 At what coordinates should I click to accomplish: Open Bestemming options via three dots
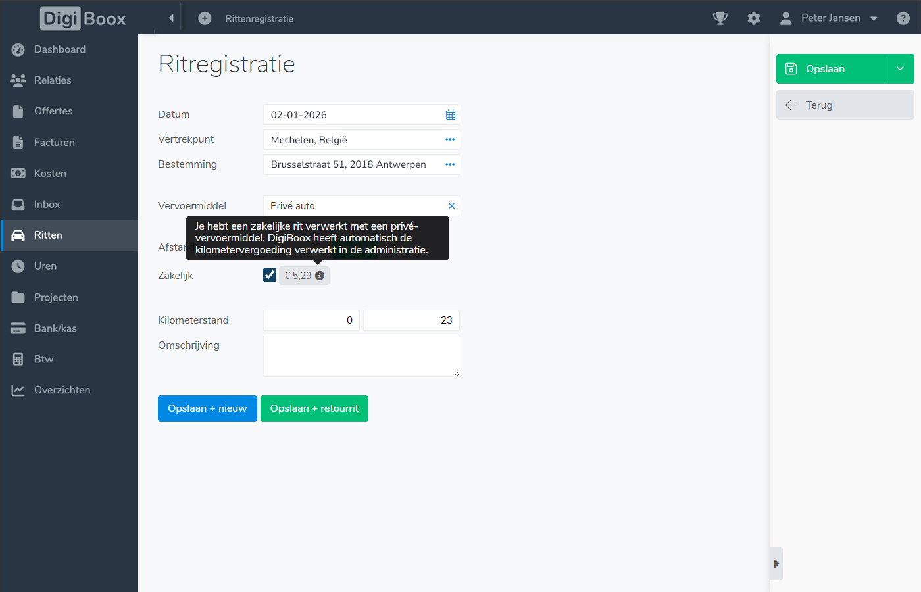click(450, 164)
